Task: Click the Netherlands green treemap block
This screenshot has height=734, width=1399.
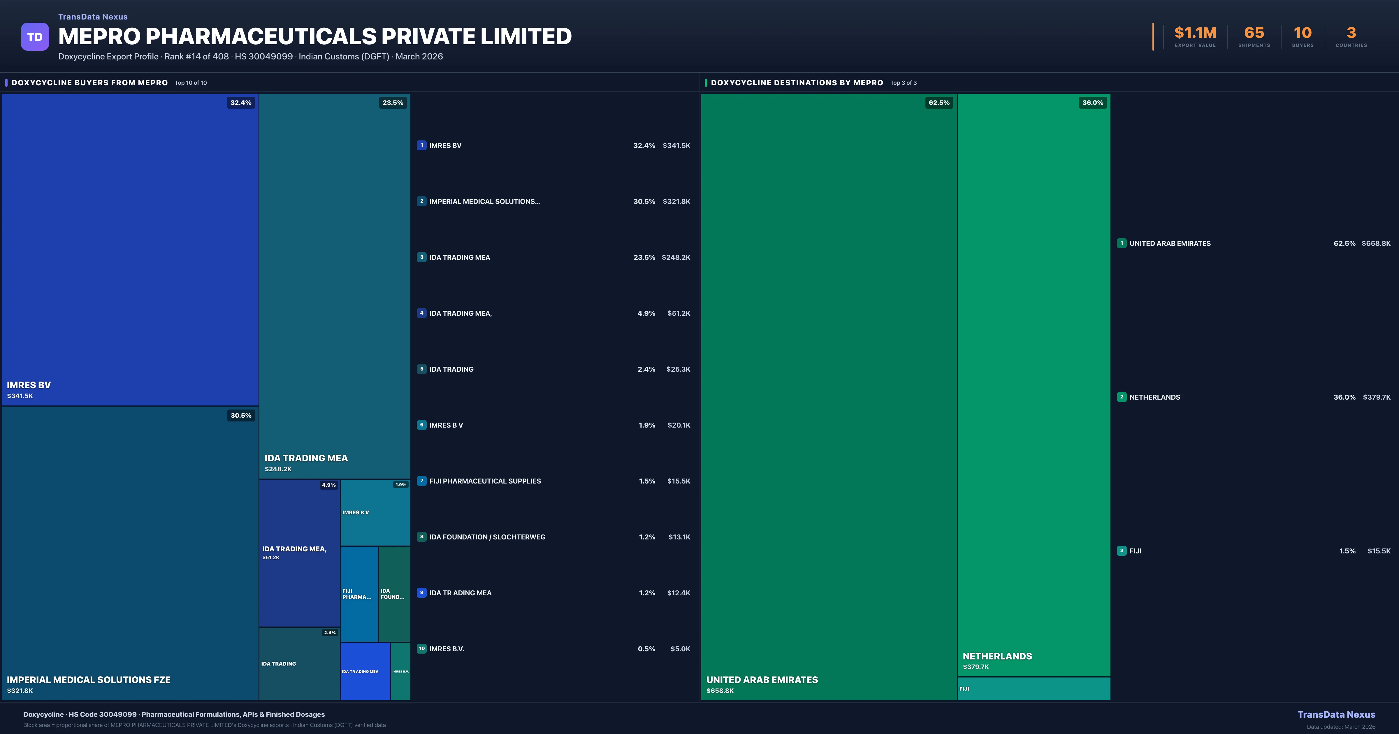Action: 1034,380
